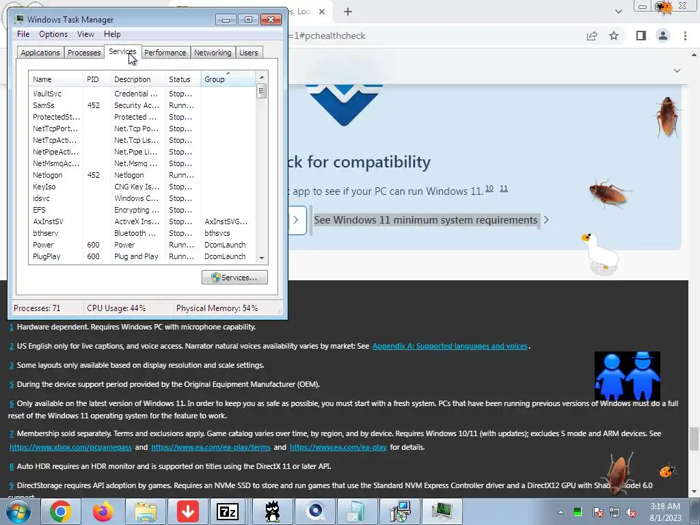The width and height of the screenshot is (700, 525).
Task: Sort services by Name column
Action: tap(56, 79)
